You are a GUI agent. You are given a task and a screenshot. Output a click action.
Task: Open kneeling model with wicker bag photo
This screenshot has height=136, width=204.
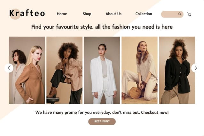[139, 70]
